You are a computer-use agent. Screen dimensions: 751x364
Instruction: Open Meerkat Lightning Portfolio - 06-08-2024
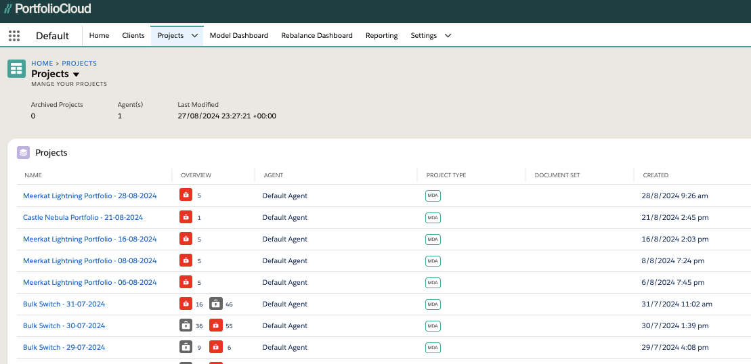89,282
